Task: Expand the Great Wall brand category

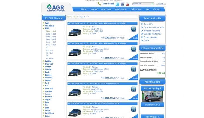Action: tap(49, 88)
